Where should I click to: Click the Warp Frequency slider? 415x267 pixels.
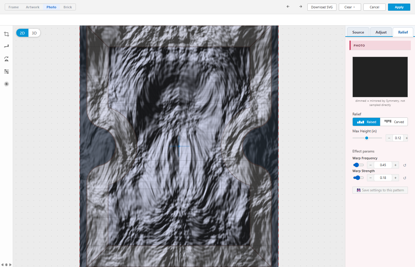coord(358,165)
